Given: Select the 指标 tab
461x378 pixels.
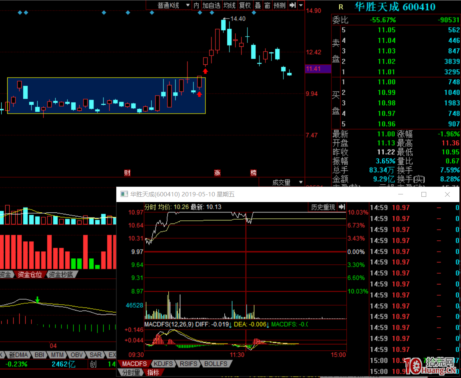Looking at the screenshot, I should coord(153,372).
